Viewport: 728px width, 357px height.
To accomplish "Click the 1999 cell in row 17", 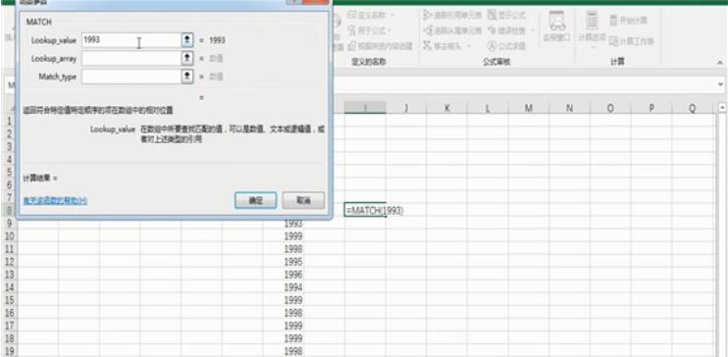I will click(284, 325).
